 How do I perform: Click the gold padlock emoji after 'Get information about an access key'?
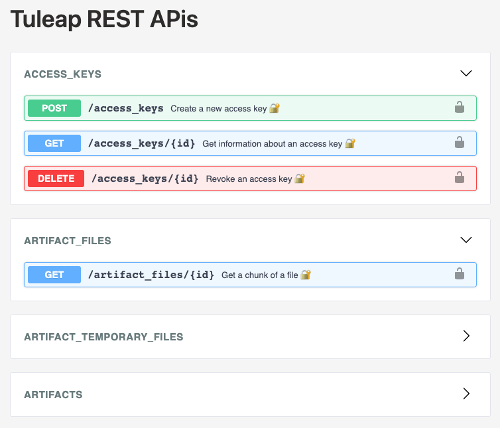[350, 143]
